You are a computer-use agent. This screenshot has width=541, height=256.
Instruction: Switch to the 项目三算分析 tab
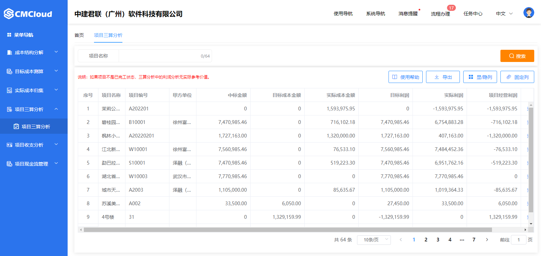(x=108, y=35)
